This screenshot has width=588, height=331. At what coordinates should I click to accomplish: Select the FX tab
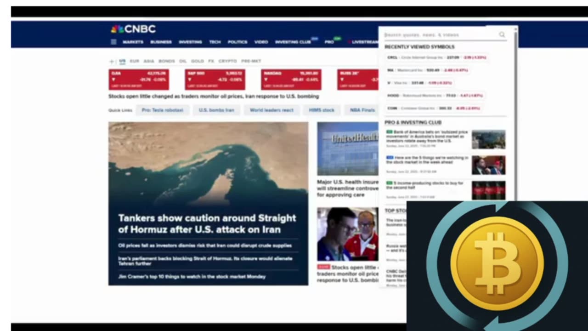[x=211, y=61]
